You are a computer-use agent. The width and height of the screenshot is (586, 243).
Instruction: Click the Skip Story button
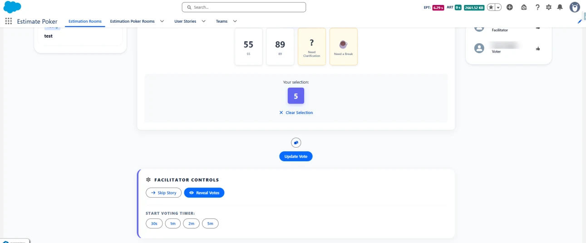[164, 193]
